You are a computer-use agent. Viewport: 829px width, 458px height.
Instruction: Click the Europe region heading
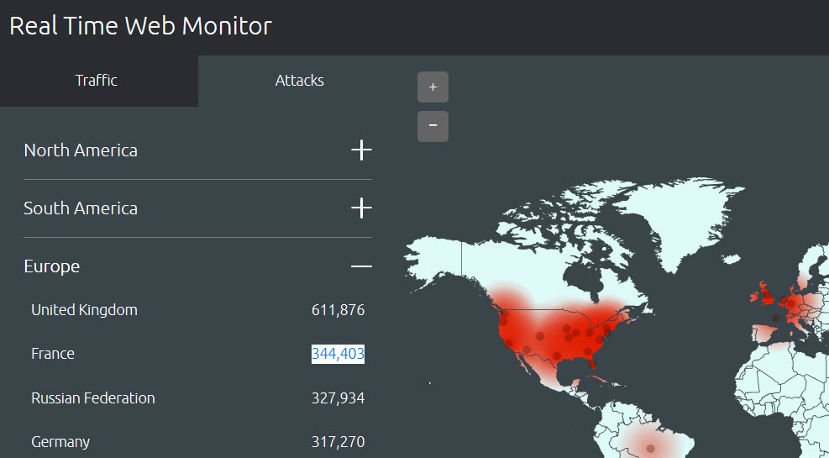tap(52, 266)
